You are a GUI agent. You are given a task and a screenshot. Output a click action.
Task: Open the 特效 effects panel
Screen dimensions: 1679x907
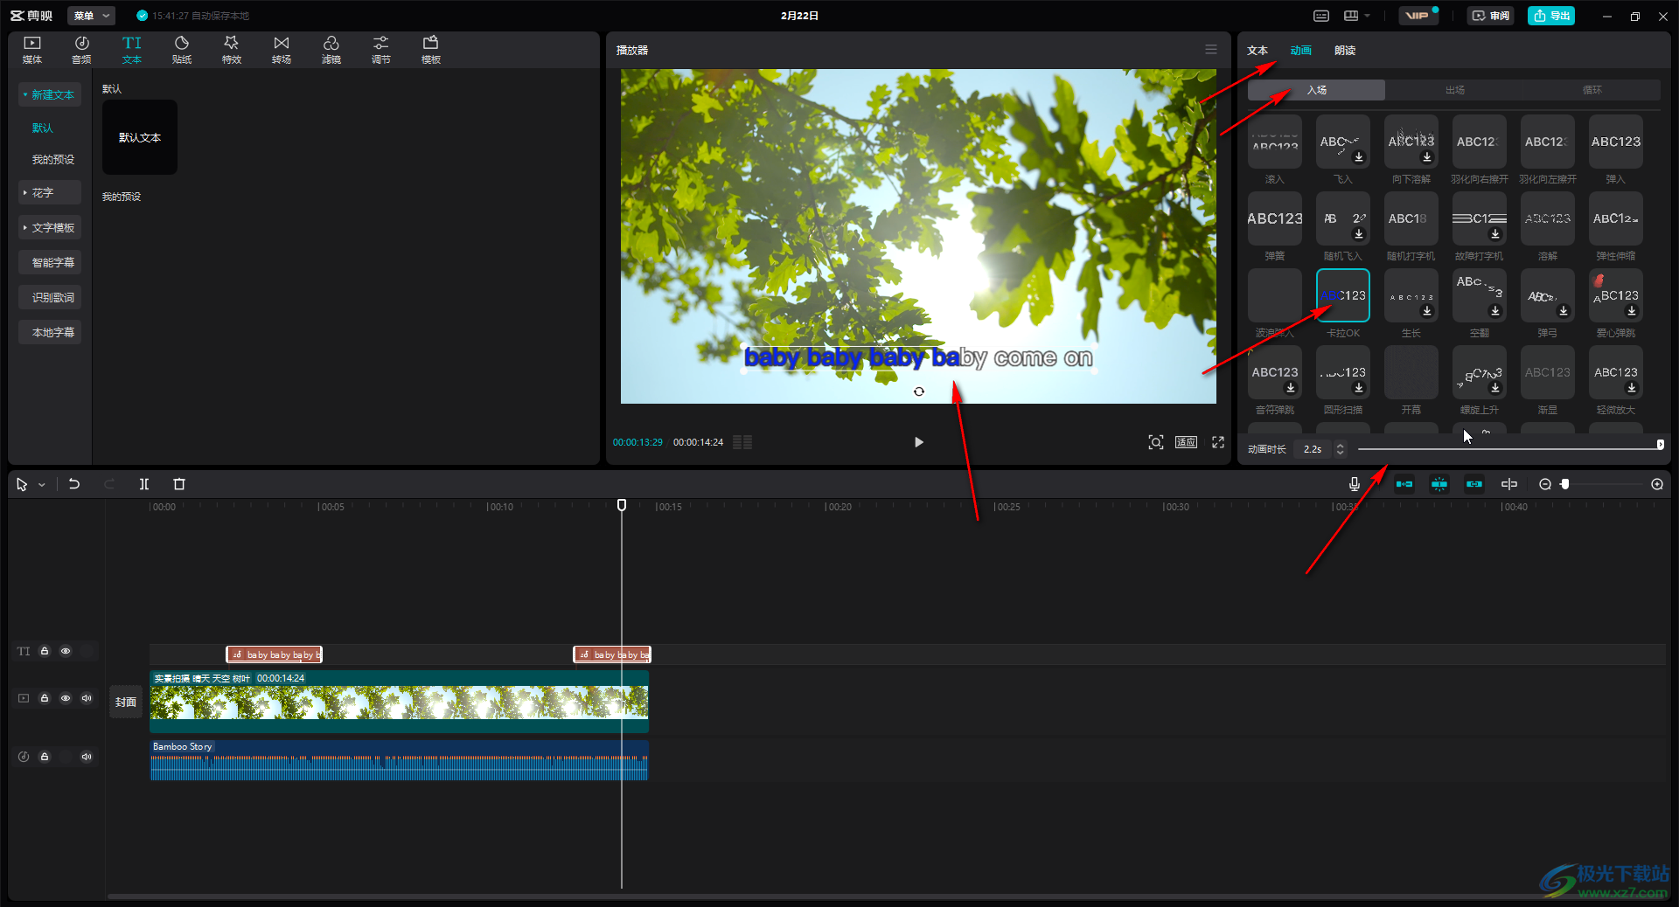[232, 50]
